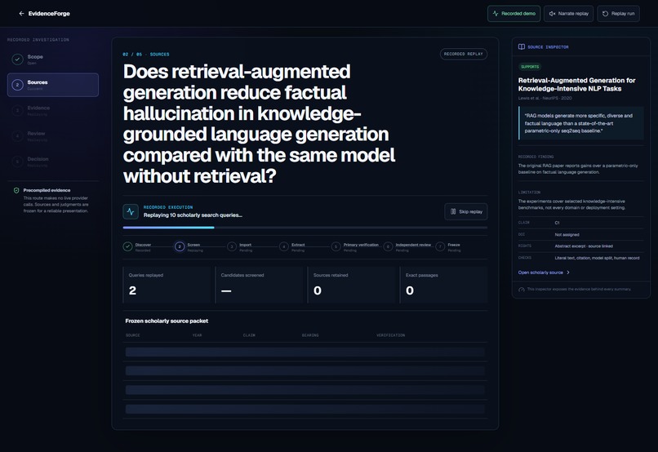Click the replay progress bar
The height and width of the screenshot is (452, 658).
[305, 228]
